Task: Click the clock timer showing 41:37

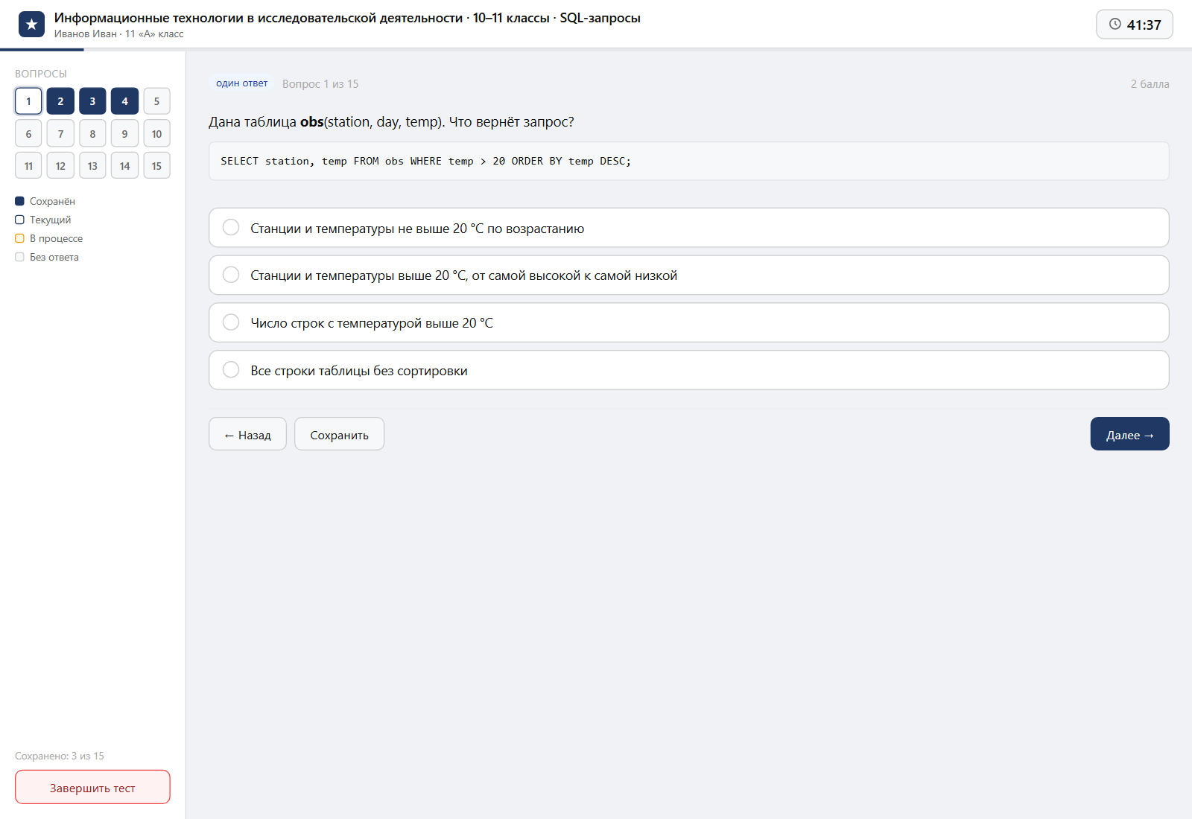Action: click(1134, 25)
